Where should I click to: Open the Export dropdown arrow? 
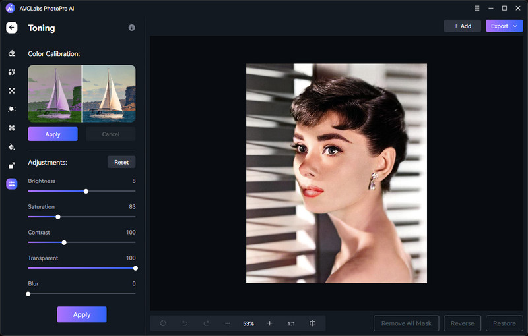[515, 26]
